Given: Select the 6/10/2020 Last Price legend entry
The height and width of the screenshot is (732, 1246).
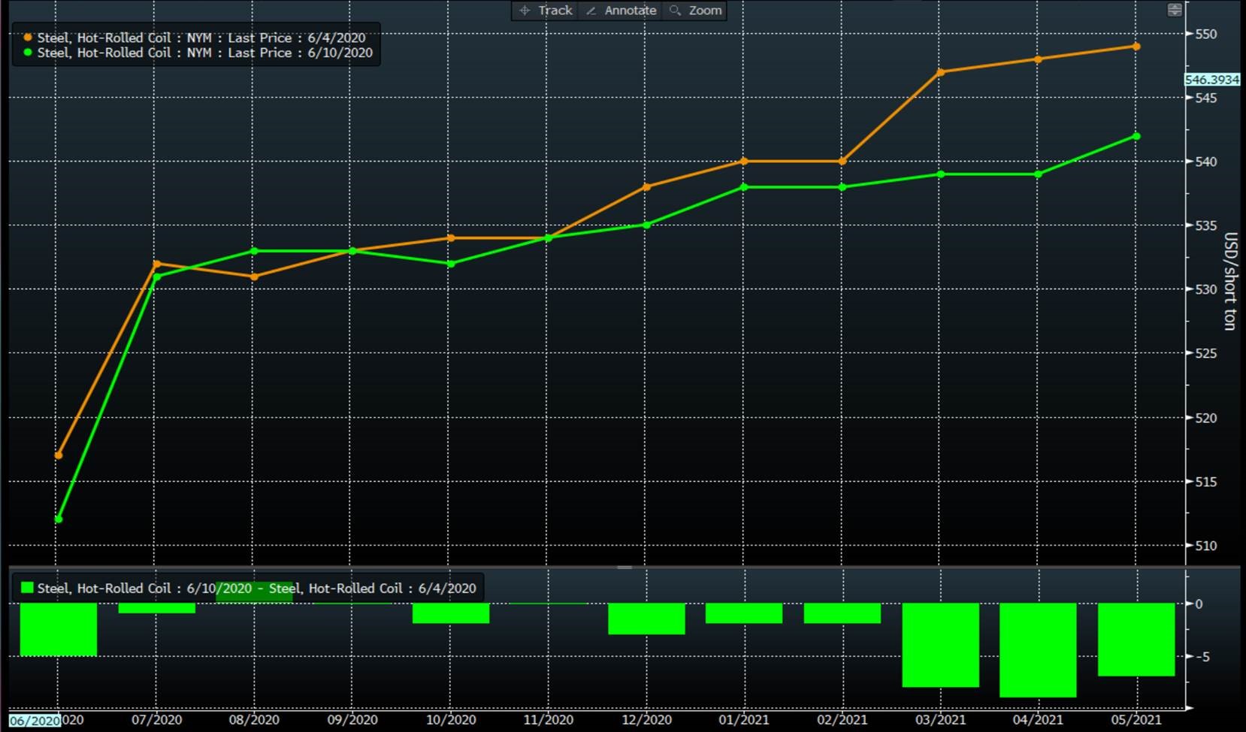Looking at the screenshot, I should (x=204, y=53).
